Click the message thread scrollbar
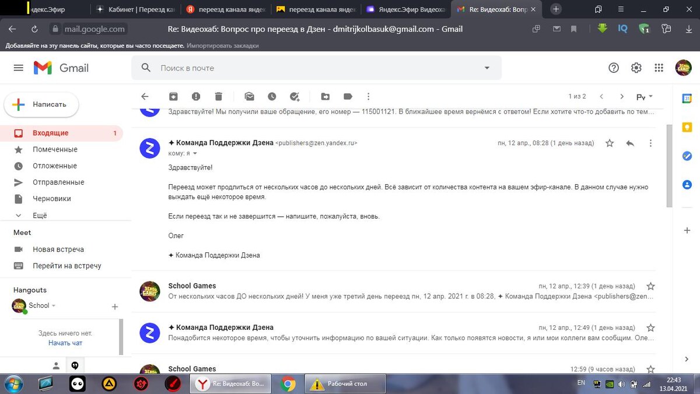Image resolution: width=700 pixels, height=394 pixels. (x=668, y=165)
